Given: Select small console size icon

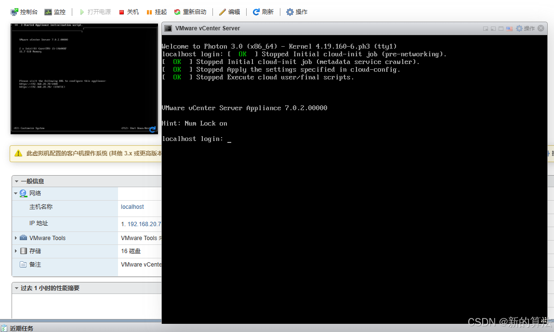Looking at the screenshot, I should [486, 28].
